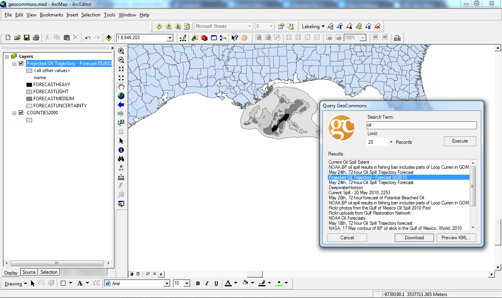Image resolution: width=502 pixels, height=298 pixels.
Task: Open the Drawing menu dropdown
Action: 16,284
